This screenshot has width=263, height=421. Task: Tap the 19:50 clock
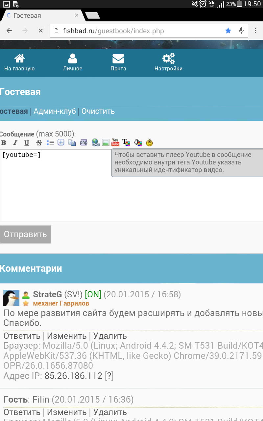[252, 4]
